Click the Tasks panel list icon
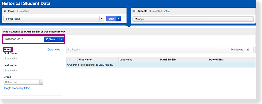 click(5, 11)
